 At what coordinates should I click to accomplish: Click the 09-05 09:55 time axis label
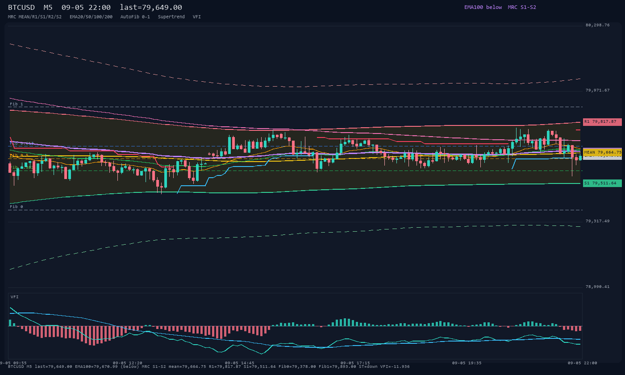click(x=13, y=363)
